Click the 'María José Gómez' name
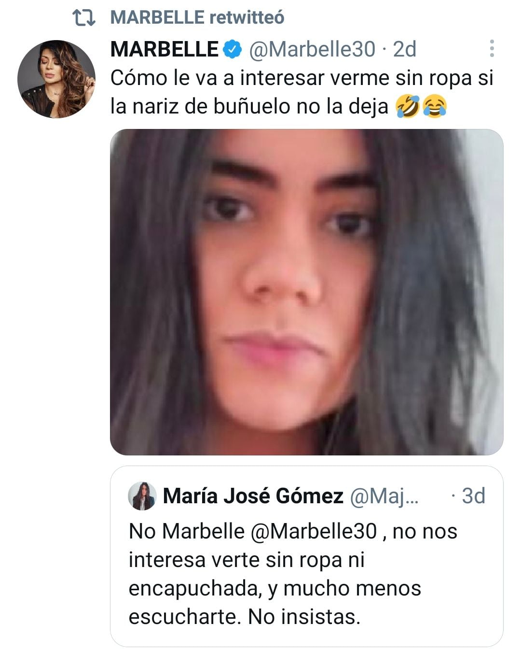521x652 pixels. [253, 496]
